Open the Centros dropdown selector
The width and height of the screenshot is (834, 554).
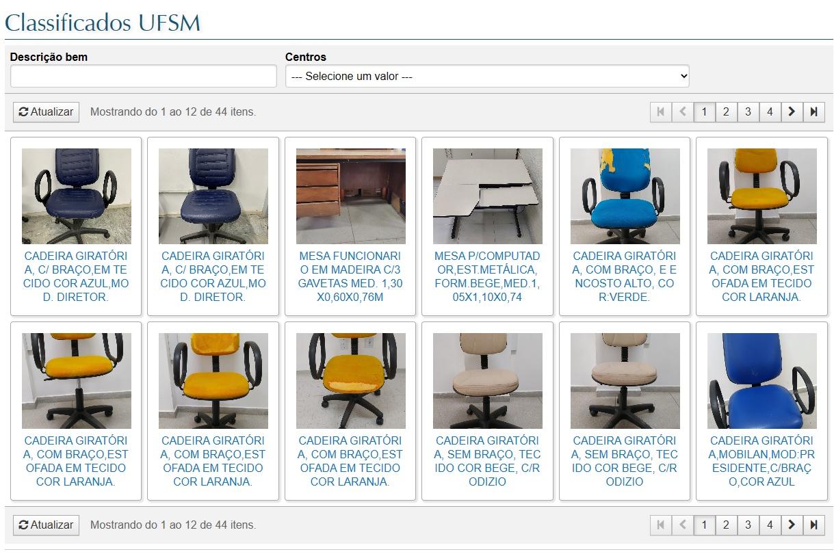coord(487,76)
